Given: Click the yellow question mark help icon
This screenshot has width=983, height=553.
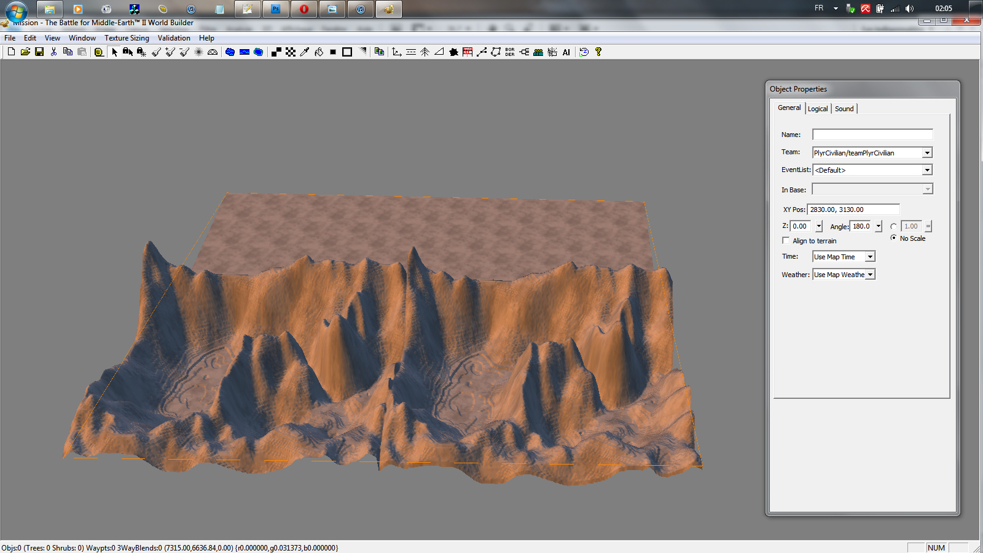Looking at the screenshot, I should [x=598, y=52].
